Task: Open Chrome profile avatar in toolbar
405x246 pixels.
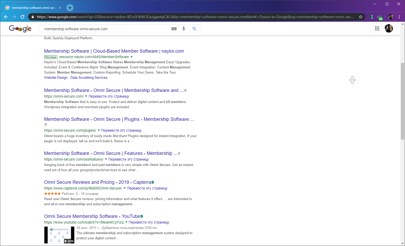Action: point(391,17)
